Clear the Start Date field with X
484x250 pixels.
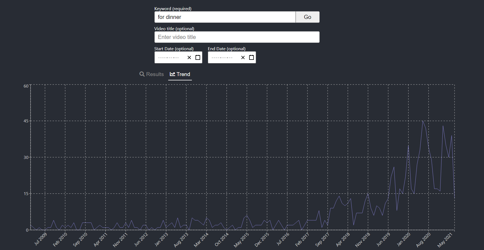(189, 57)
